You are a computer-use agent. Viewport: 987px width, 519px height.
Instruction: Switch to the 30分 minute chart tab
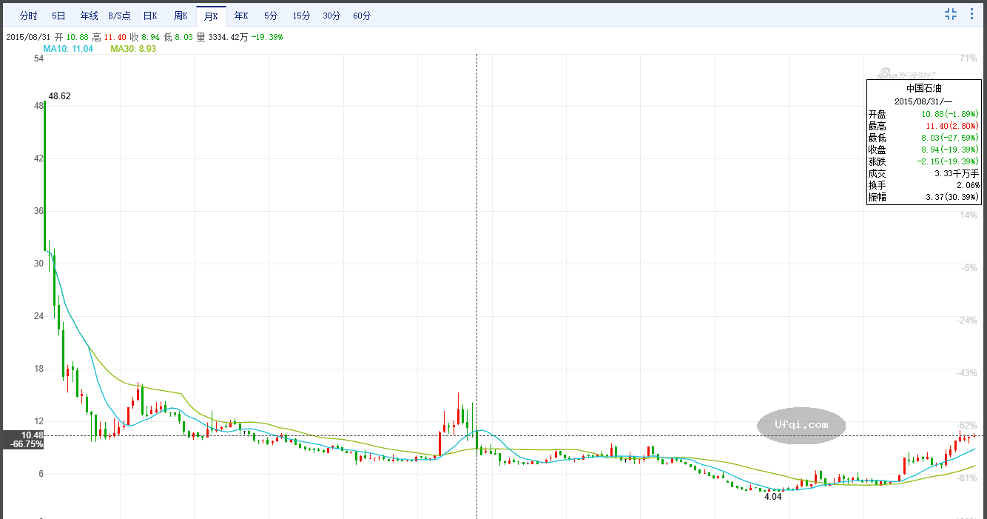coord(331,16)
